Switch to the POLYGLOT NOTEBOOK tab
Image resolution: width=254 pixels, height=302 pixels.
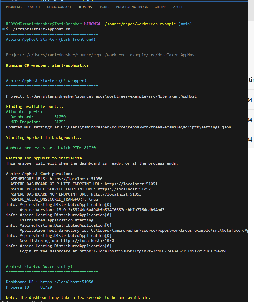132,7
